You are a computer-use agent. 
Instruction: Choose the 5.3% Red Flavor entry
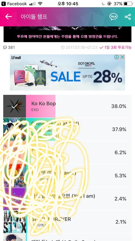[67, 176]
